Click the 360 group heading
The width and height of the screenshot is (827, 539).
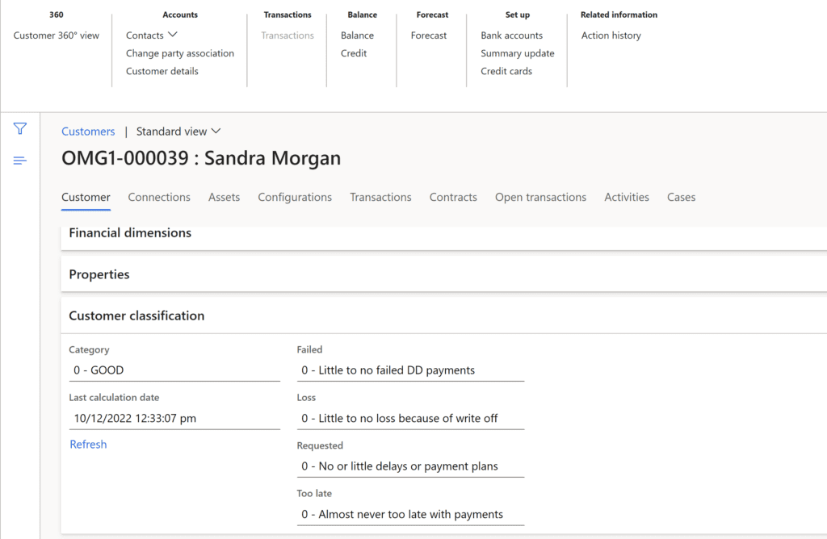click(57, 15)
